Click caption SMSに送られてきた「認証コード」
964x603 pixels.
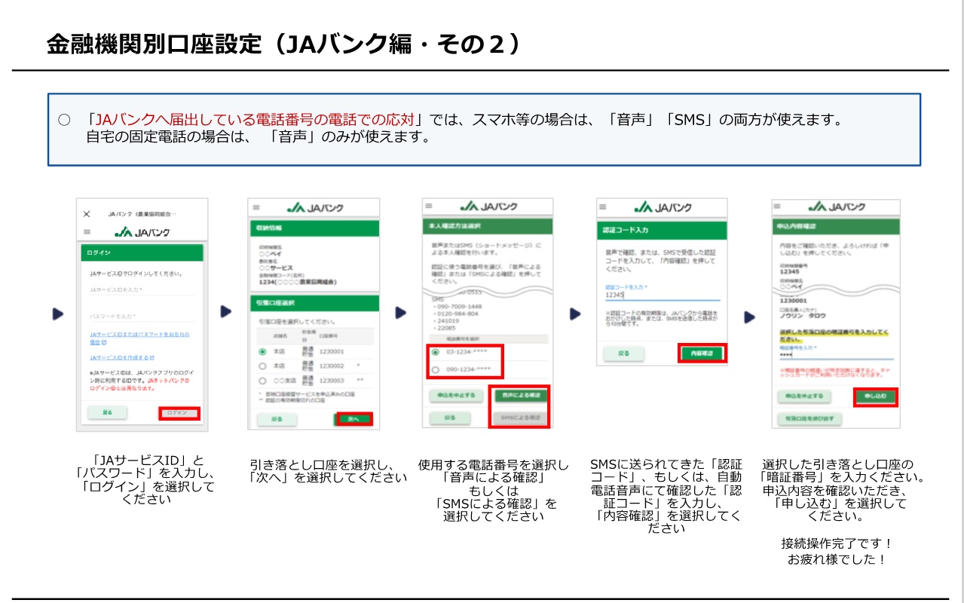click(666, 464)
